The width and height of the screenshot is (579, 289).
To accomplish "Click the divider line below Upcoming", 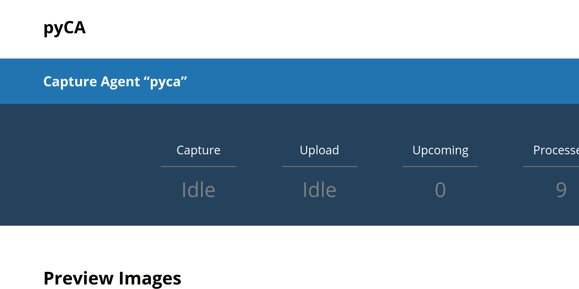I will click(x=440, y=166).
